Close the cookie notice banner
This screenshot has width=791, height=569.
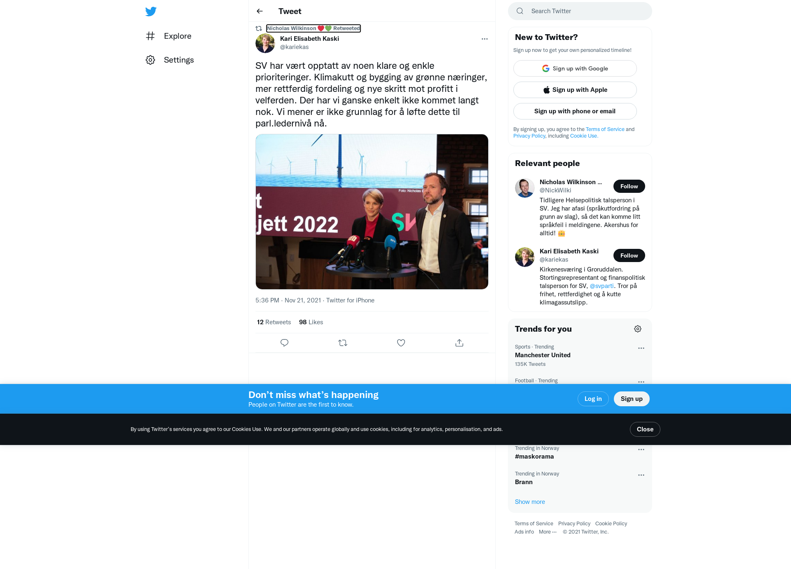645,429
